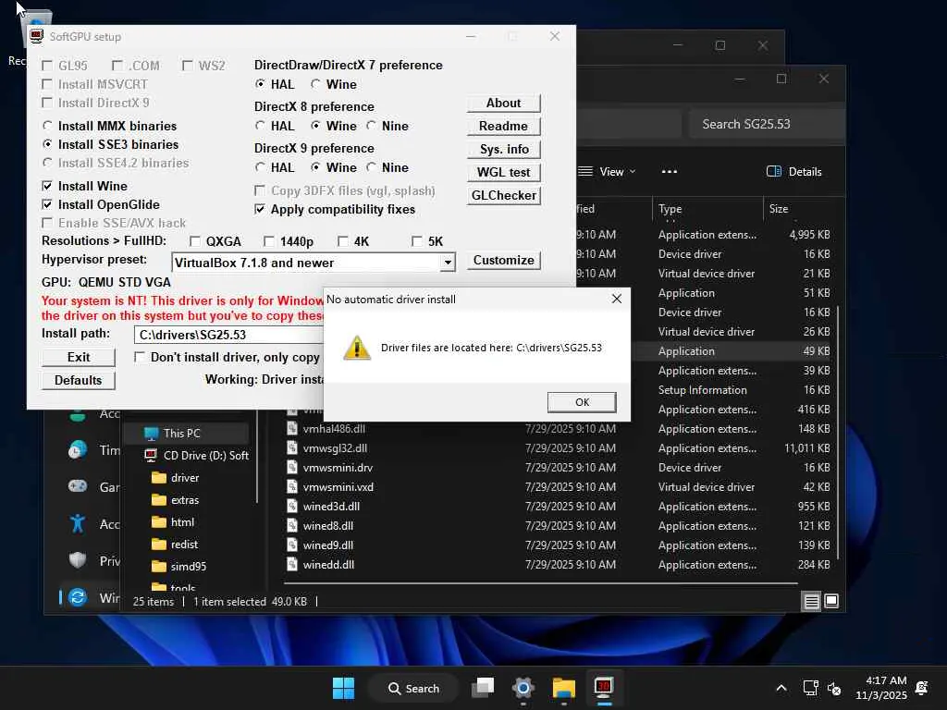947x710 pixels.
Task: Open Settings gear icon on taskbar
Action: click(x=523, y=688)
